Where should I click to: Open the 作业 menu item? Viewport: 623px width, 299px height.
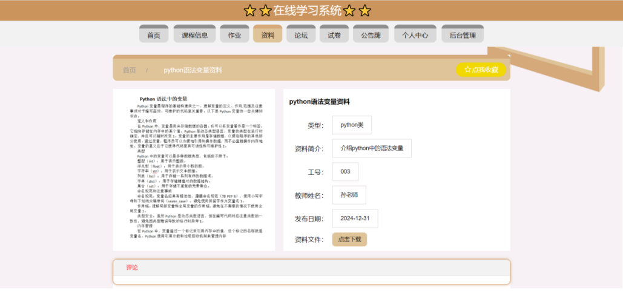[x=234, y=35]
